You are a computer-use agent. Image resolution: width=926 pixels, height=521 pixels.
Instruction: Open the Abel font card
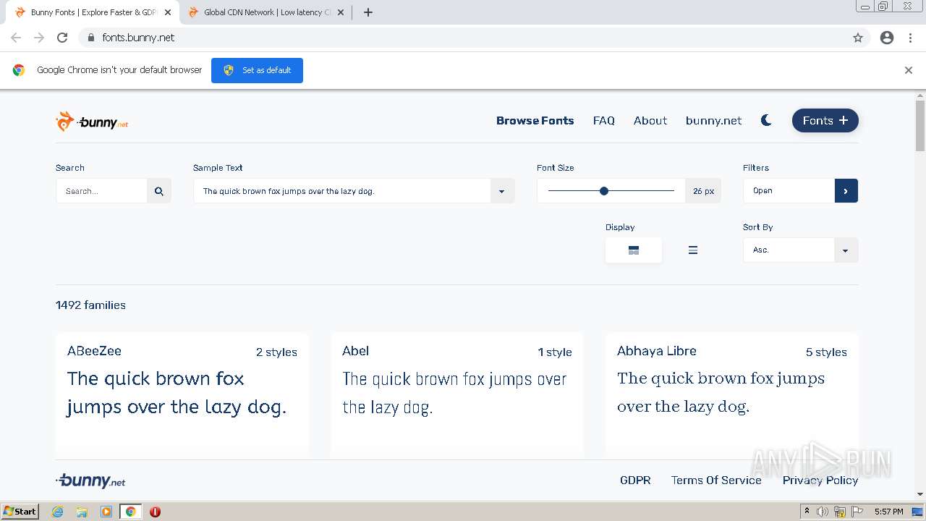[x=457, y=394]
